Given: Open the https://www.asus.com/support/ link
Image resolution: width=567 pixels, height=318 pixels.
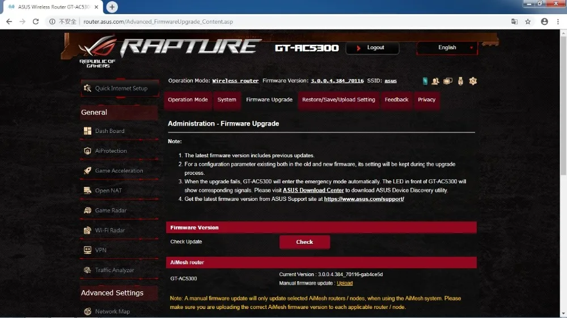Looking at the screenshot, I should 364,199.
